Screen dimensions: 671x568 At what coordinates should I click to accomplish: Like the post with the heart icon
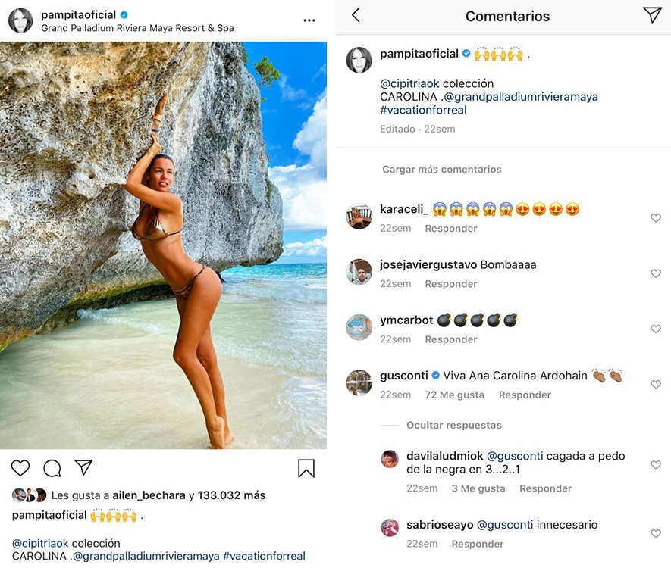click(x=20, y=468)
